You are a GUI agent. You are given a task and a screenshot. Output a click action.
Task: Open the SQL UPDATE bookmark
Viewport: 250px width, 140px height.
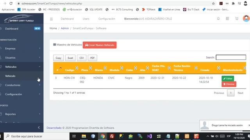[x=94, y=9]
